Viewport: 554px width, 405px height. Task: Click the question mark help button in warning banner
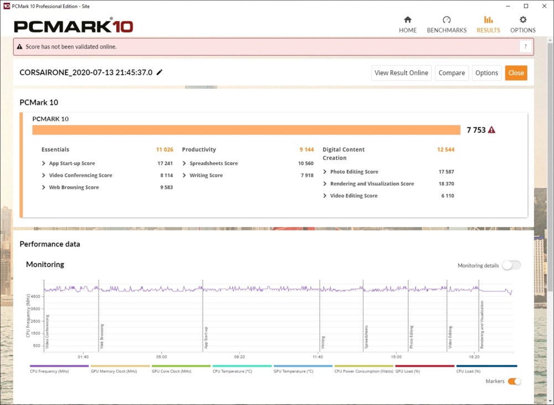coord(525,47)
